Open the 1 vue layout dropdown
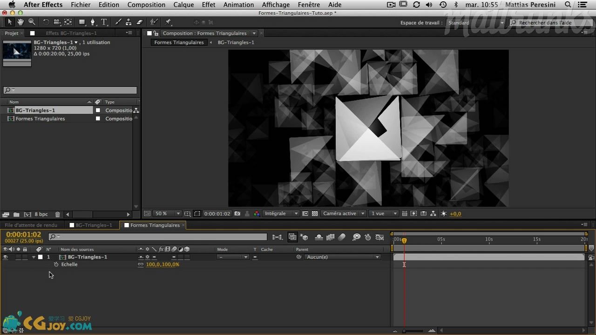The image size is (596, 335). (384, 214)
